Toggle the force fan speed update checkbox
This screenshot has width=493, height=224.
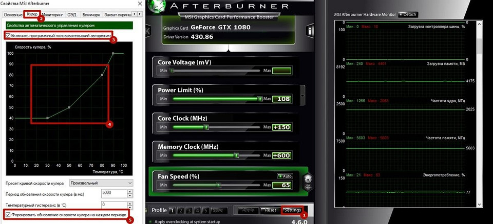[x=7, y=215]
